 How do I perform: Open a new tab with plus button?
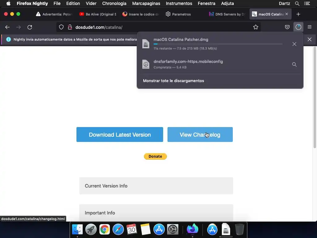(298, 14)
